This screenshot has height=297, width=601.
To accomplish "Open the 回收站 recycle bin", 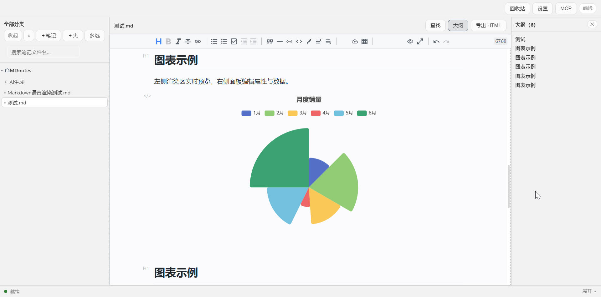I will pos(517,8).
